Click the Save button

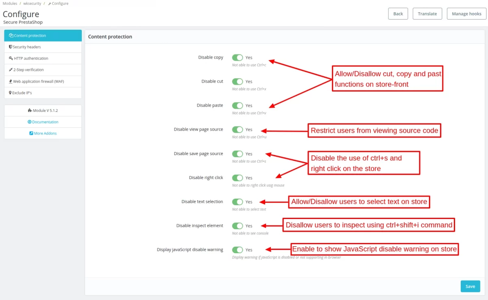471,286
